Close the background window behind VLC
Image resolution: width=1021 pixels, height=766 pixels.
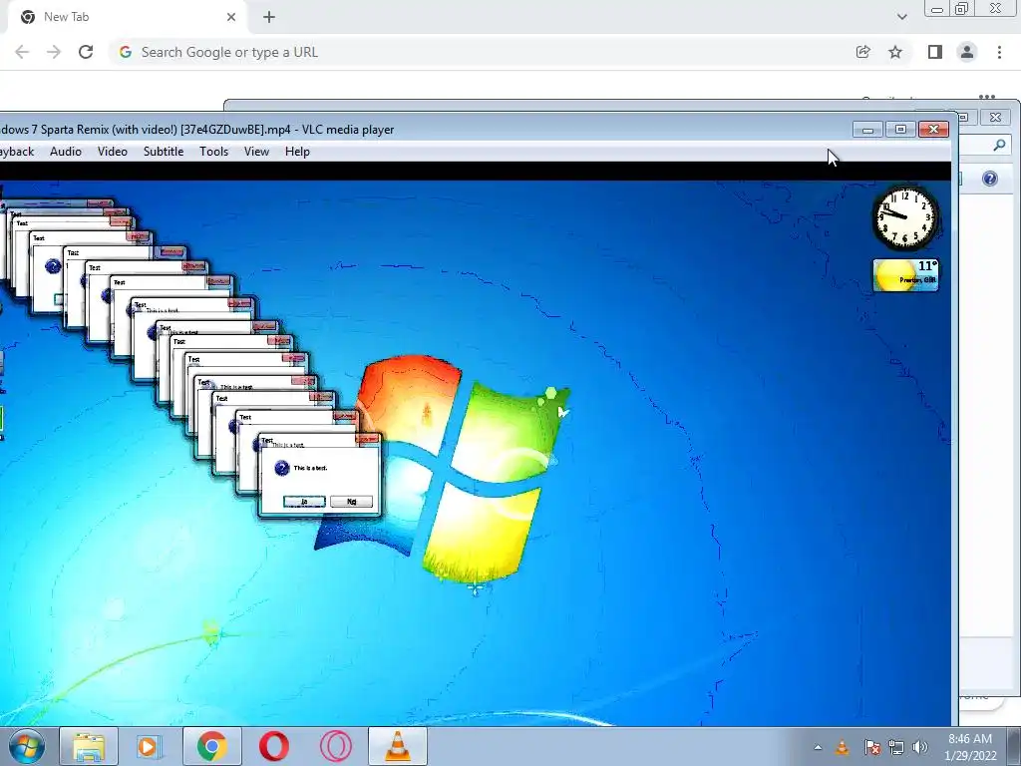(x=995, y=118)
